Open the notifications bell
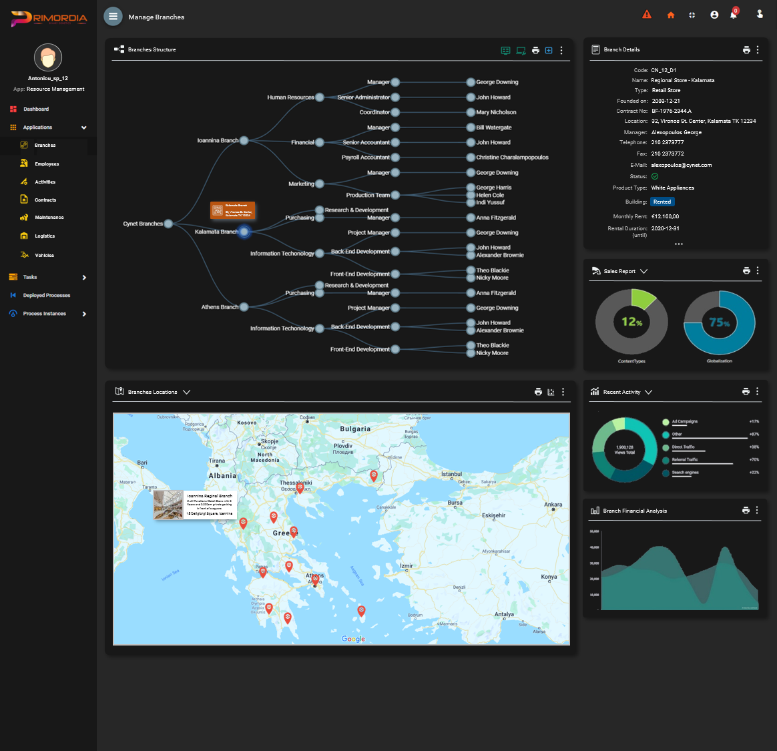 pyautogui.click(x=733, y=15)
